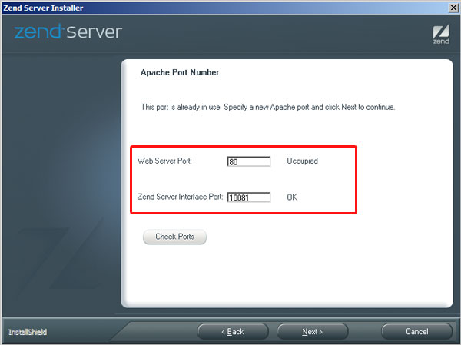Click the "Zend Server Interface Port:" label

[181, 197]
